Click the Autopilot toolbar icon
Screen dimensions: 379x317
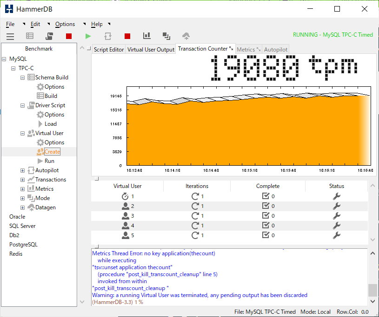pyautogui.click(x=108, y=36)
